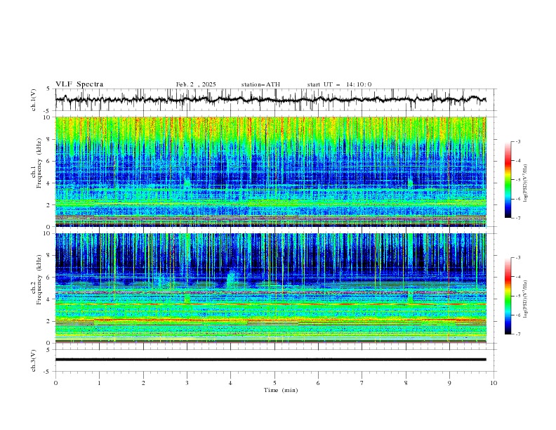Image resolution: width=556 pixels, height=430 pixels.
Task: Click time axis tick label "8"
Action: [406, 383]
